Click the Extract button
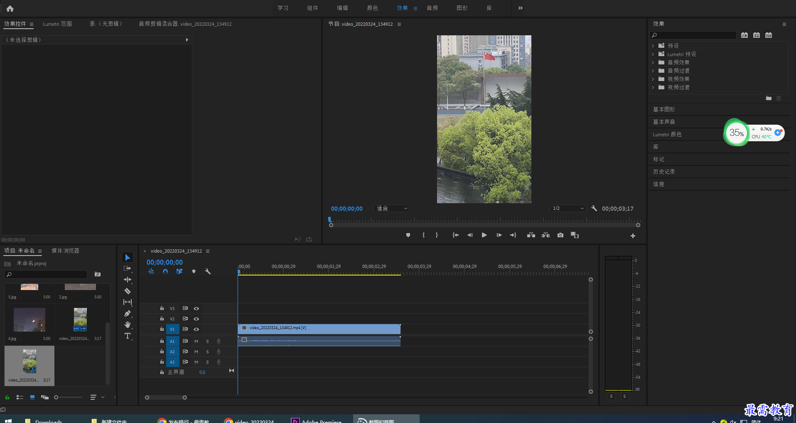The width and height of the screenshot is (796, 423). 545,235
